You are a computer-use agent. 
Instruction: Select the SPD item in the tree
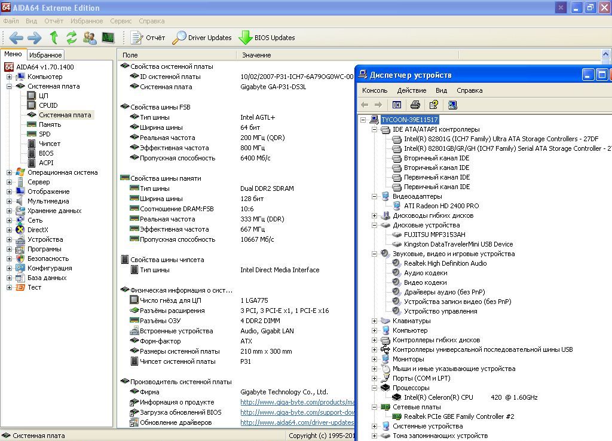pos(45,134)
